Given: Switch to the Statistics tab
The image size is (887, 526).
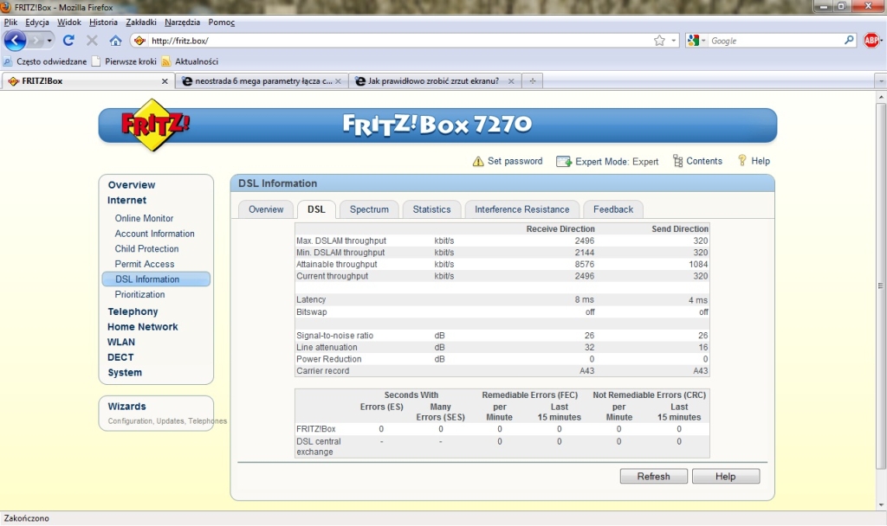Looking at the screenshot, I should [x=431, y=209].
